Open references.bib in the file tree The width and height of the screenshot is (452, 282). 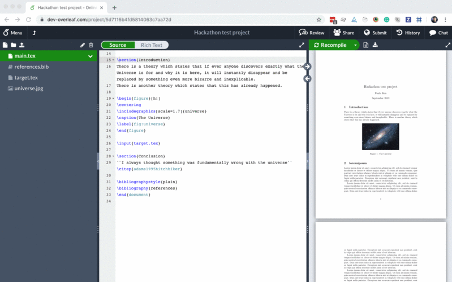point(28,67)
